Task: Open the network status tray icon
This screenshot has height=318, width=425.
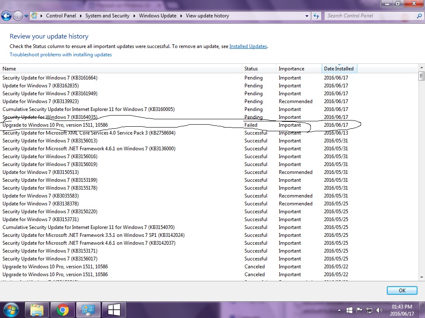Action: point(369,310)
